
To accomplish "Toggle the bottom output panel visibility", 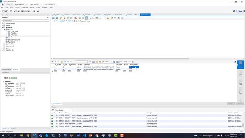I will 241,11.
